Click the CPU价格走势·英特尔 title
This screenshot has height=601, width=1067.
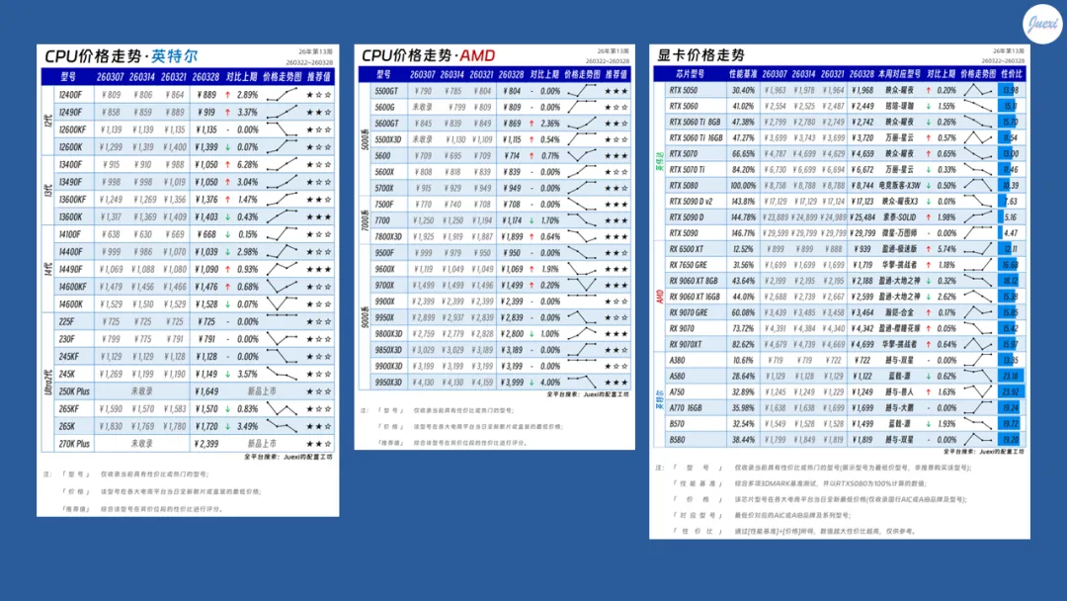[122, 55]
